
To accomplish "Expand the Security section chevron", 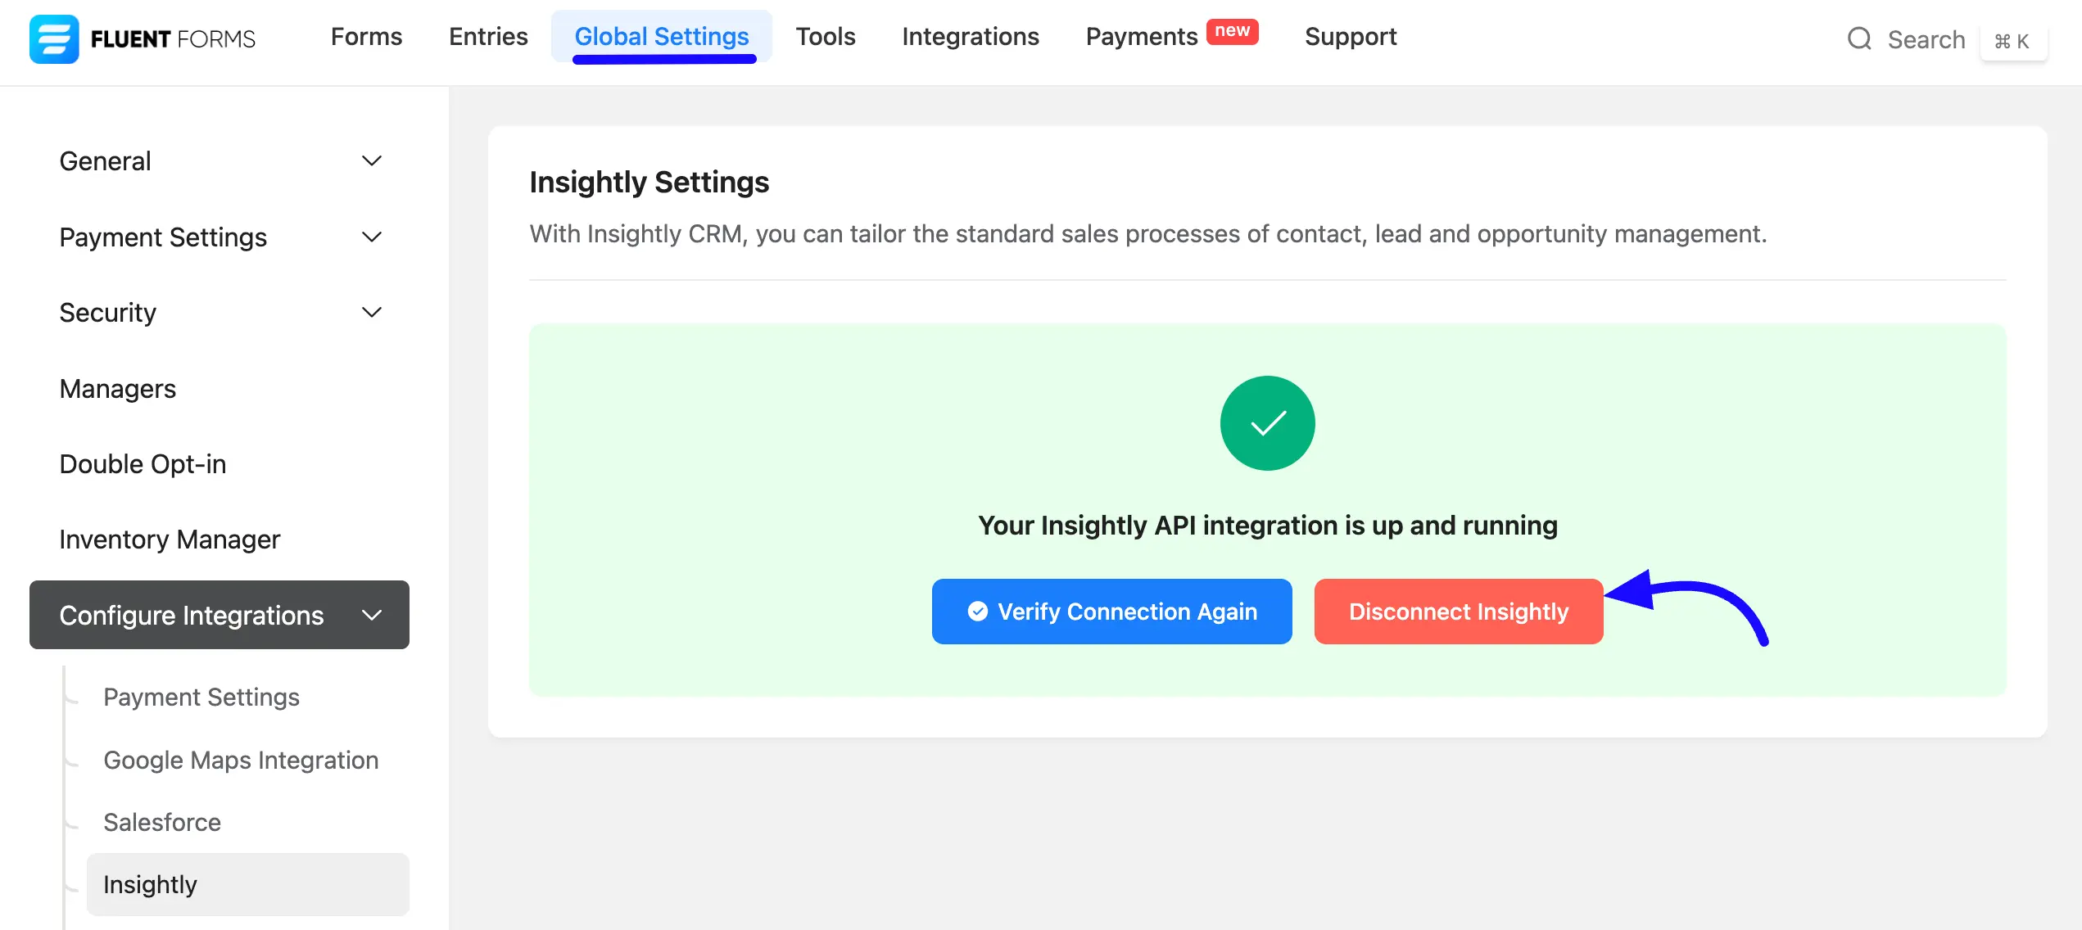I will click(372, 312).
